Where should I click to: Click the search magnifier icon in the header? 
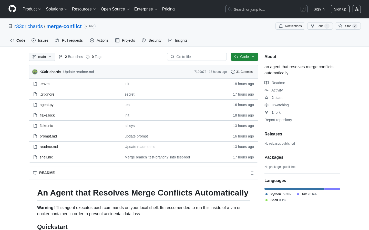click(230, 9)
